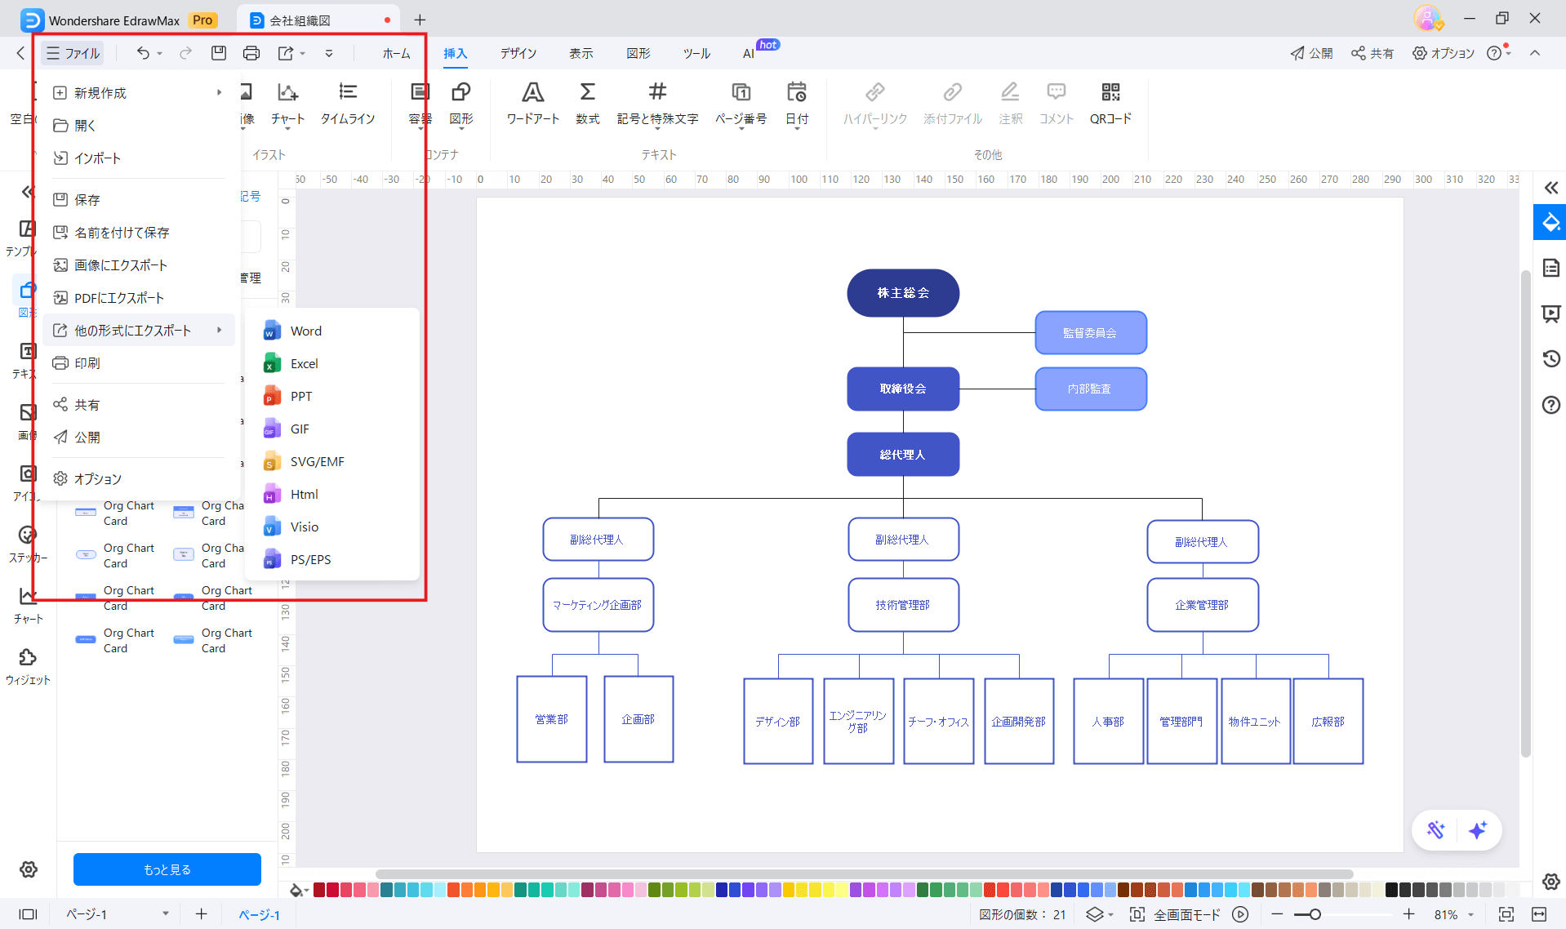Pick the first red color swatch in palette
The image size is (1566, 929).
coord(319,890)
